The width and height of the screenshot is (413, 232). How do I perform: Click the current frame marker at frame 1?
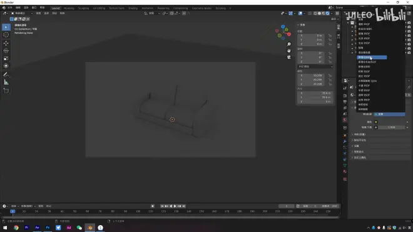tap(13, 211)
